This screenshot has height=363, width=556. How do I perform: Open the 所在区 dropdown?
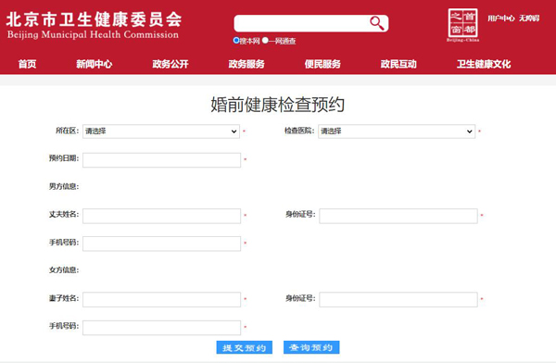click(161, 131)
